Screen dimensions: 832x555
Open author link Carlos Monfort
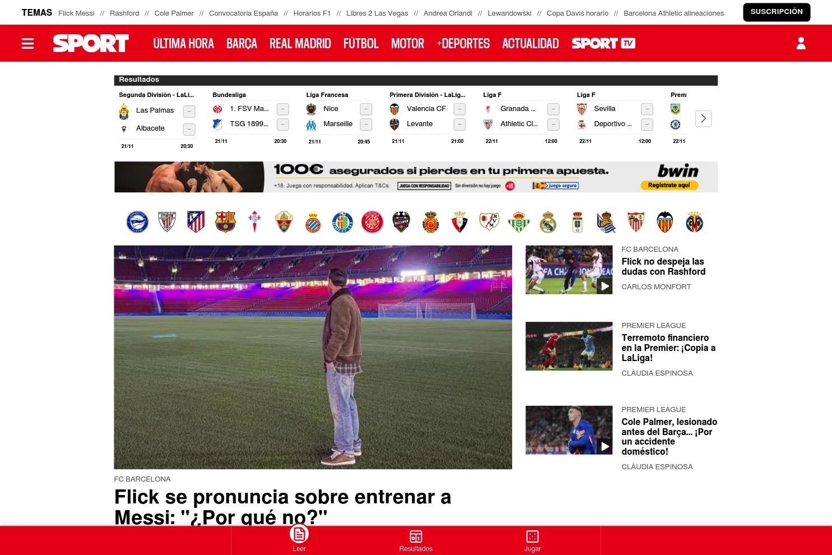(x=656, y=286)
